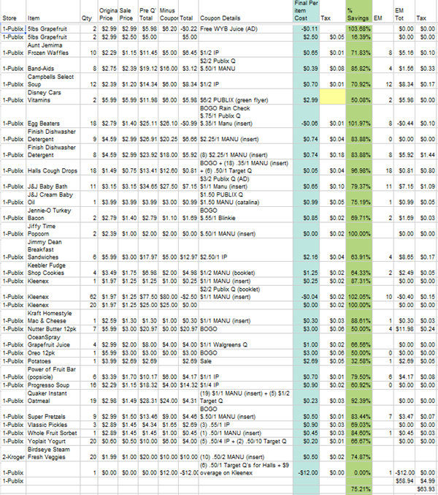Select the $6/2 PUBLIX (green flyer) cell
This screenshot has height=495, width=438.
point(246,97)
